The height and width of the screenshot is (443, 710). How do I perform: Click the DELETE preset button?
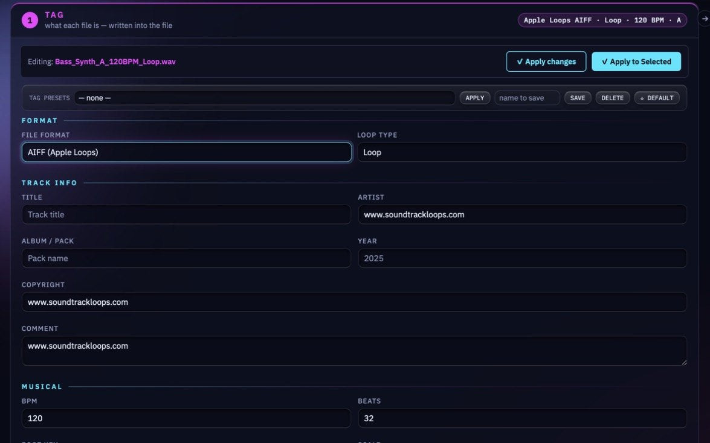coord(612,98)
